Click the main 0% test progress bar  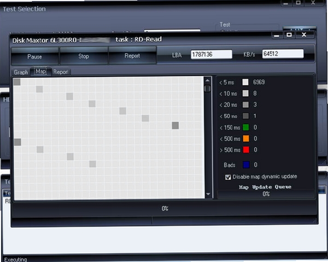165,208
